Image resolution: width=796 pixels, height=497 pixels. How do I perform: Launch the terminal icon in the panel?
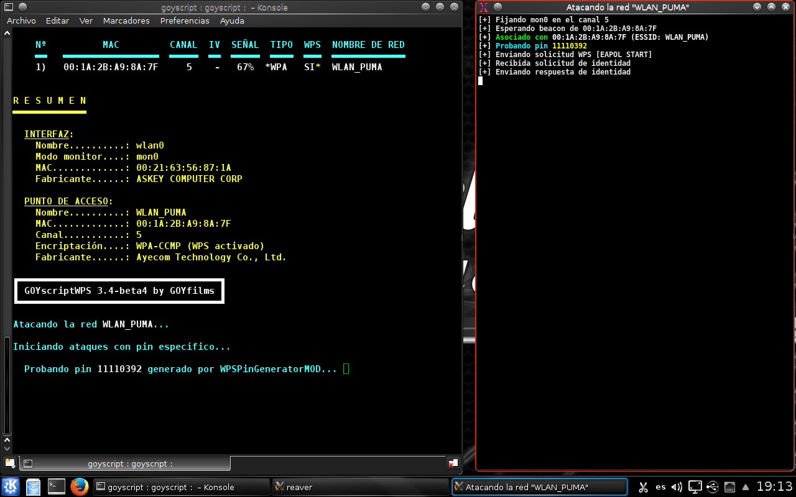coord(57,486)
